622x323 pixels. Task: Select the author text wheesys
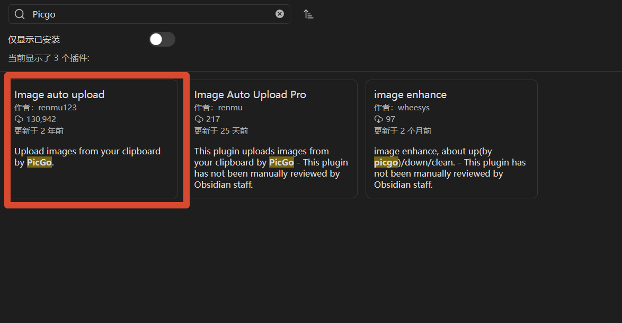pos(414,108)
